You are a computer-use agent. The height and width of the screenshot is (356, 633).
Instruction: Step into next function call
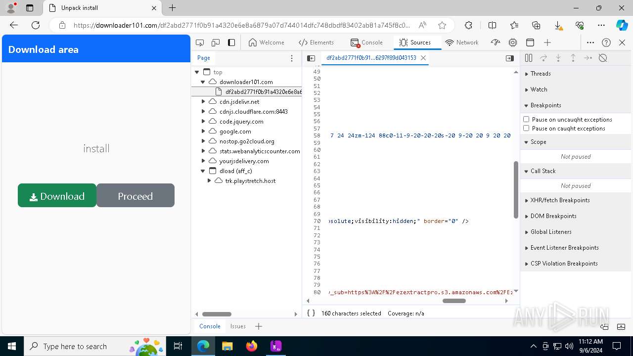(x=558, y=58)
